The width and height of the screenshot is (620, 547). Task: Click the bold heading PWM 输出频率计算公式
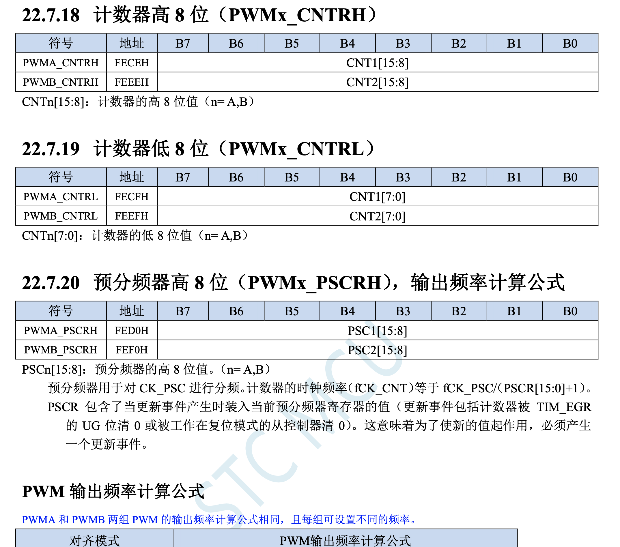click(x=113, y=491)
